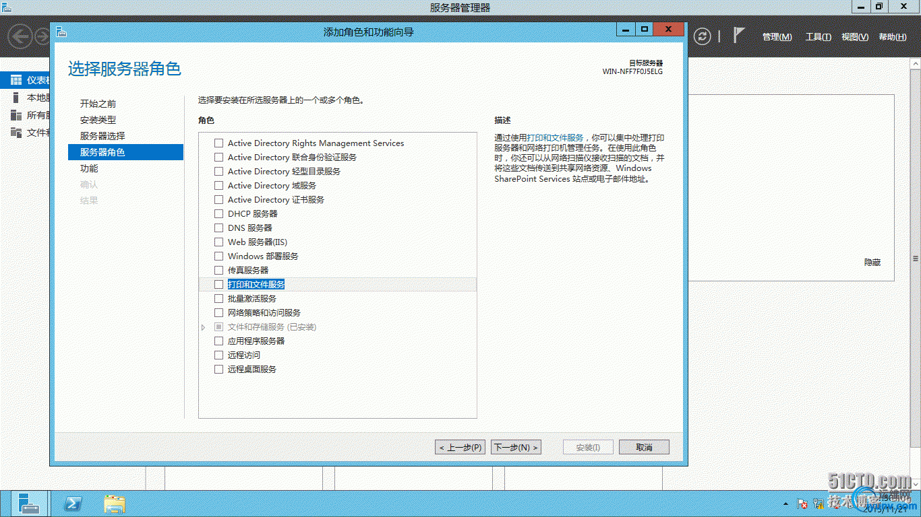Click the refresh icon in Server Manager
921x517 pixels.
click(x=703, y=36)
